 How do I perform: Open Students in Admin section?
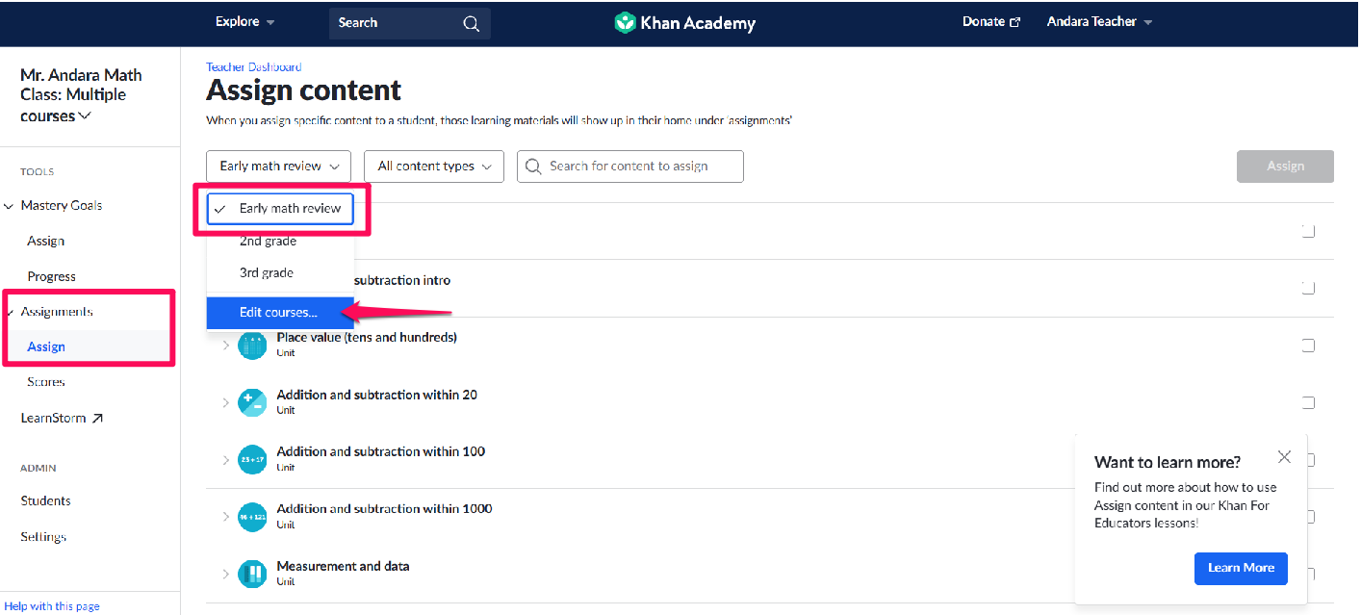(x=45, y=501)
